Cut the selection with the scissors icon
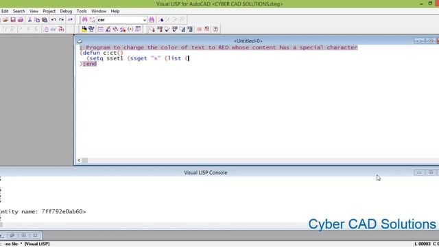This screenshot has width=439, height=247. point(29,20)
